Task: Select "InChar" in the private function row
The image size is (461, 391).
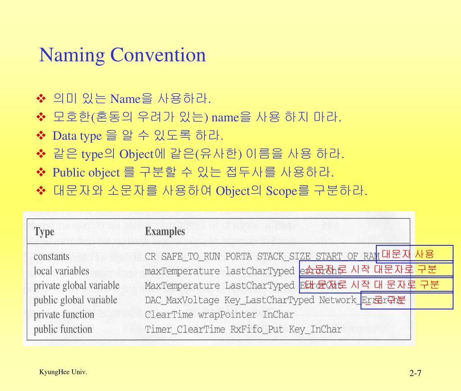Action: coord(278,315)
